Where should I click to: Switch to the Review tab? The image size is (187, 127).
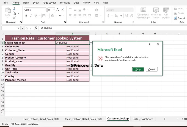coord(87,3)
